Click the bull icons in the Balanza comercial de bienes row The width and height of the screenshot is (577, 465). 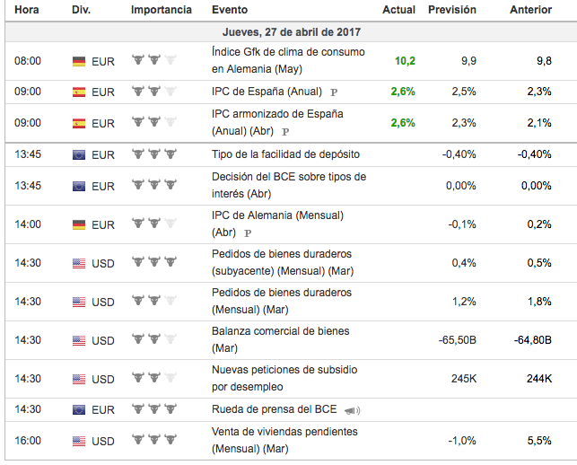pos(154,339)
